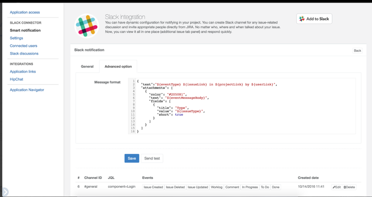View Connected users page

coord(24,46)
